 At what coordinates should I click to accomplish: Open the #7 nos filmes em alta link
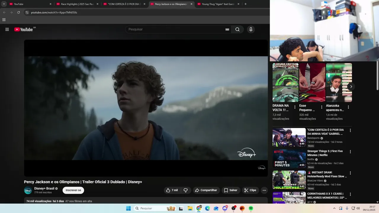[x=79, y=201]
